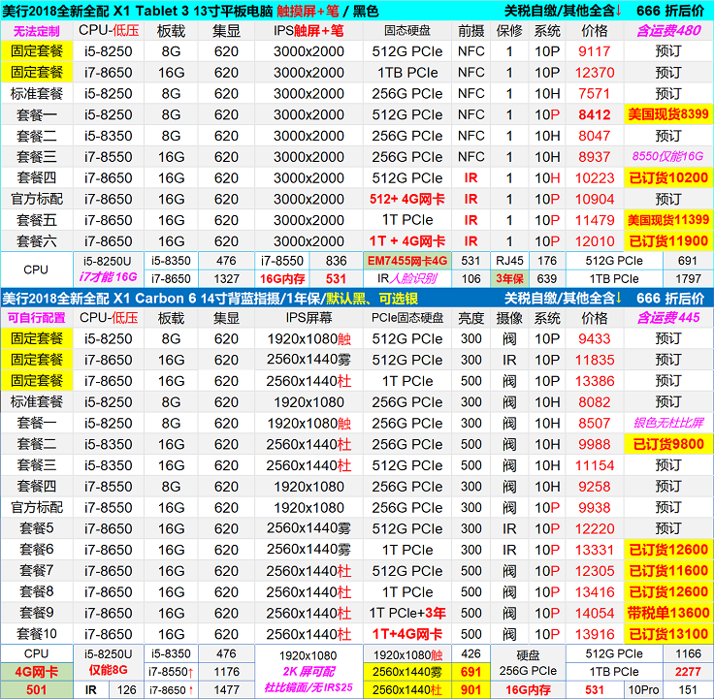Screen dimensions: 714x699
Task: Click 官方标配 in Carbon table
Action: [x=37, y=507]
